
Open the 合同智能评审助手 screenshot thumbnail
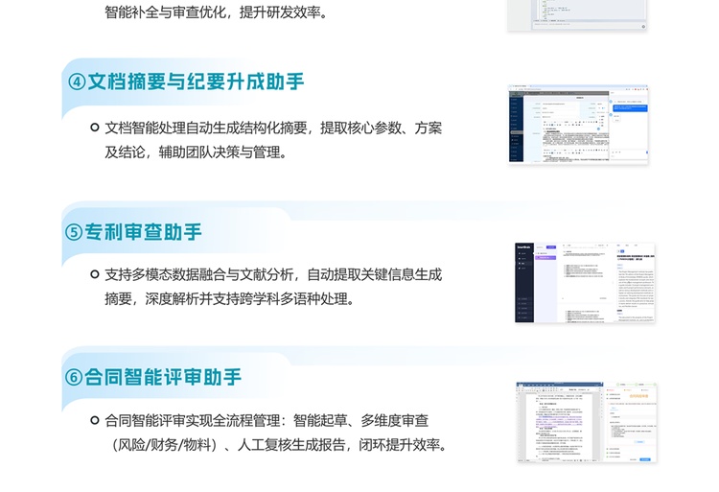587,422
